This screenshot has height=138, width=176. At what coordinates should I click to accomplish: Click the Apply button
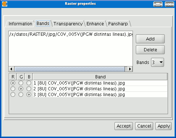point(163,126)
